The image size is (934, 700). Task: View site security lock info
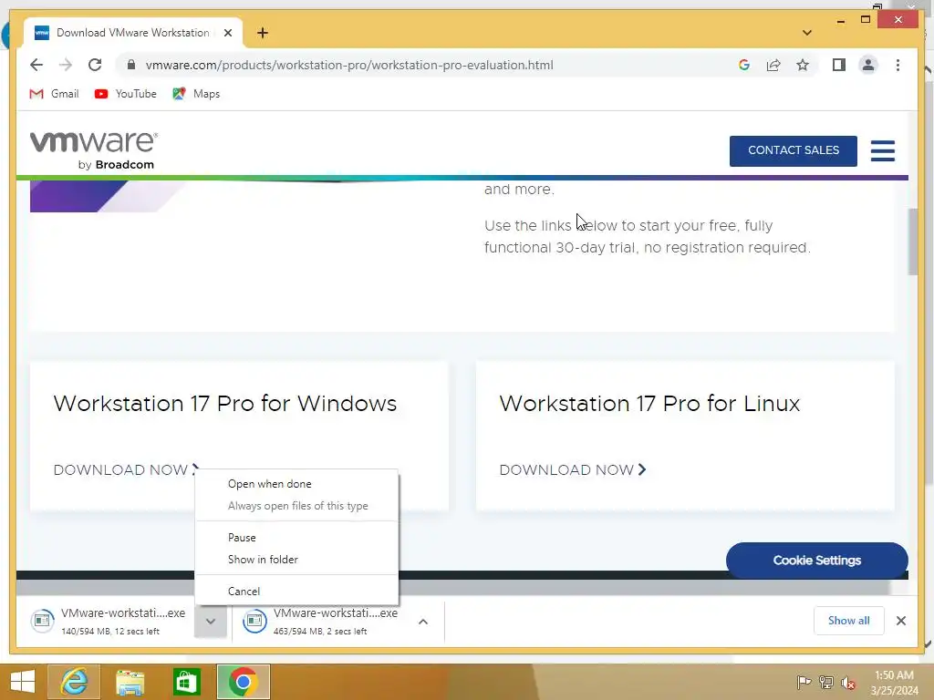131,65
